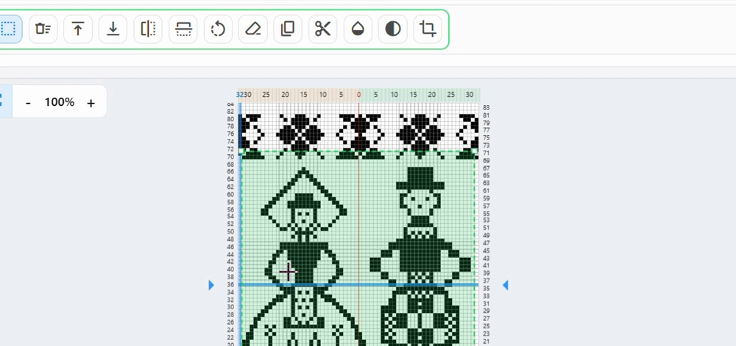Zoom out with the minus button
The image size is (736, 346).
28,103
